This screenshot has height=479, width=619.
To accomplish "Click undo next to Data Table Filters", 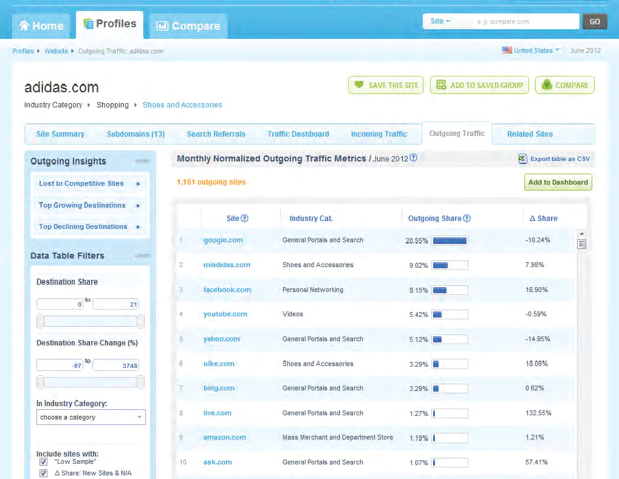I will click(x=143, y=255).
